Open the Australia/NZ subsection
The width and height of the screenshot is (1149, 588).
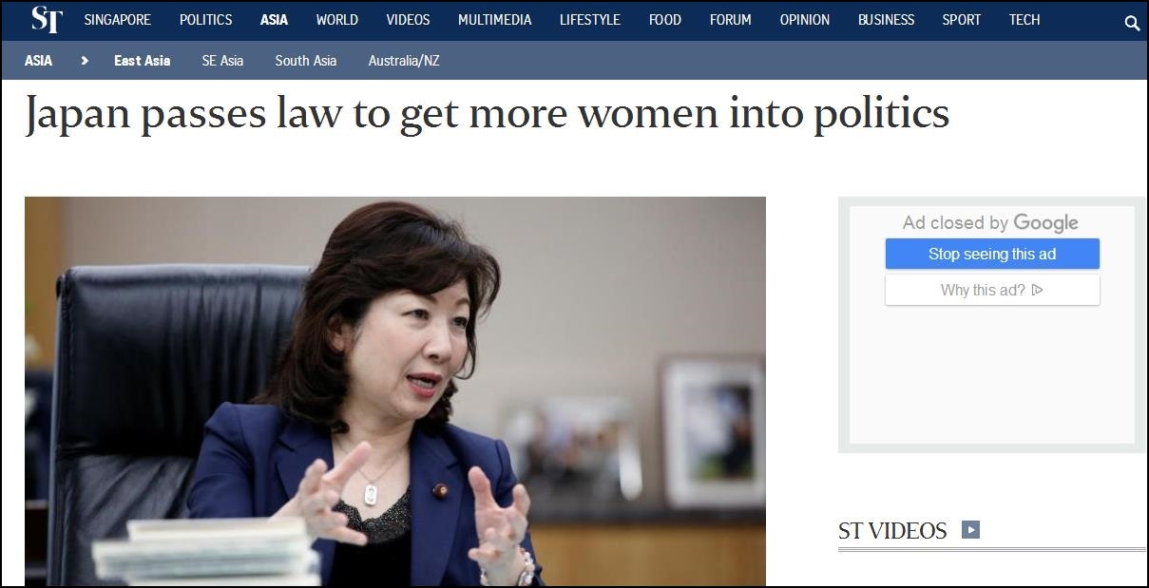tap(404, 61)
